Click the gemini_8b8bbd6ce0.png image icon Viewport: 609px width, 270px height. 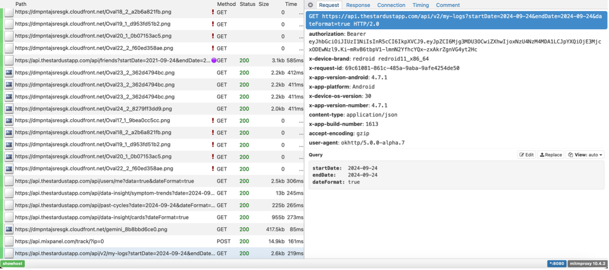pos(9,229)
